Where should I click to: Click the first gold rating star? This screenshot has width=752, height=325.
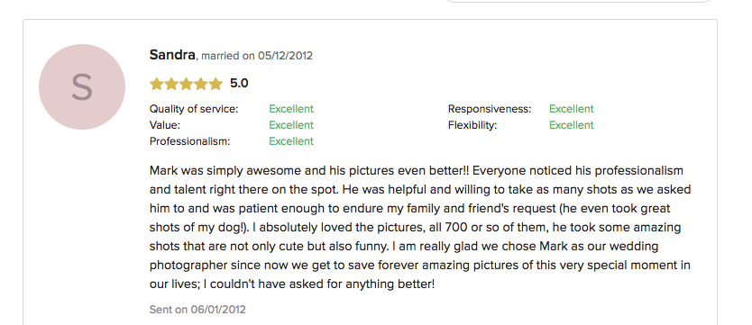coord(156,84)
